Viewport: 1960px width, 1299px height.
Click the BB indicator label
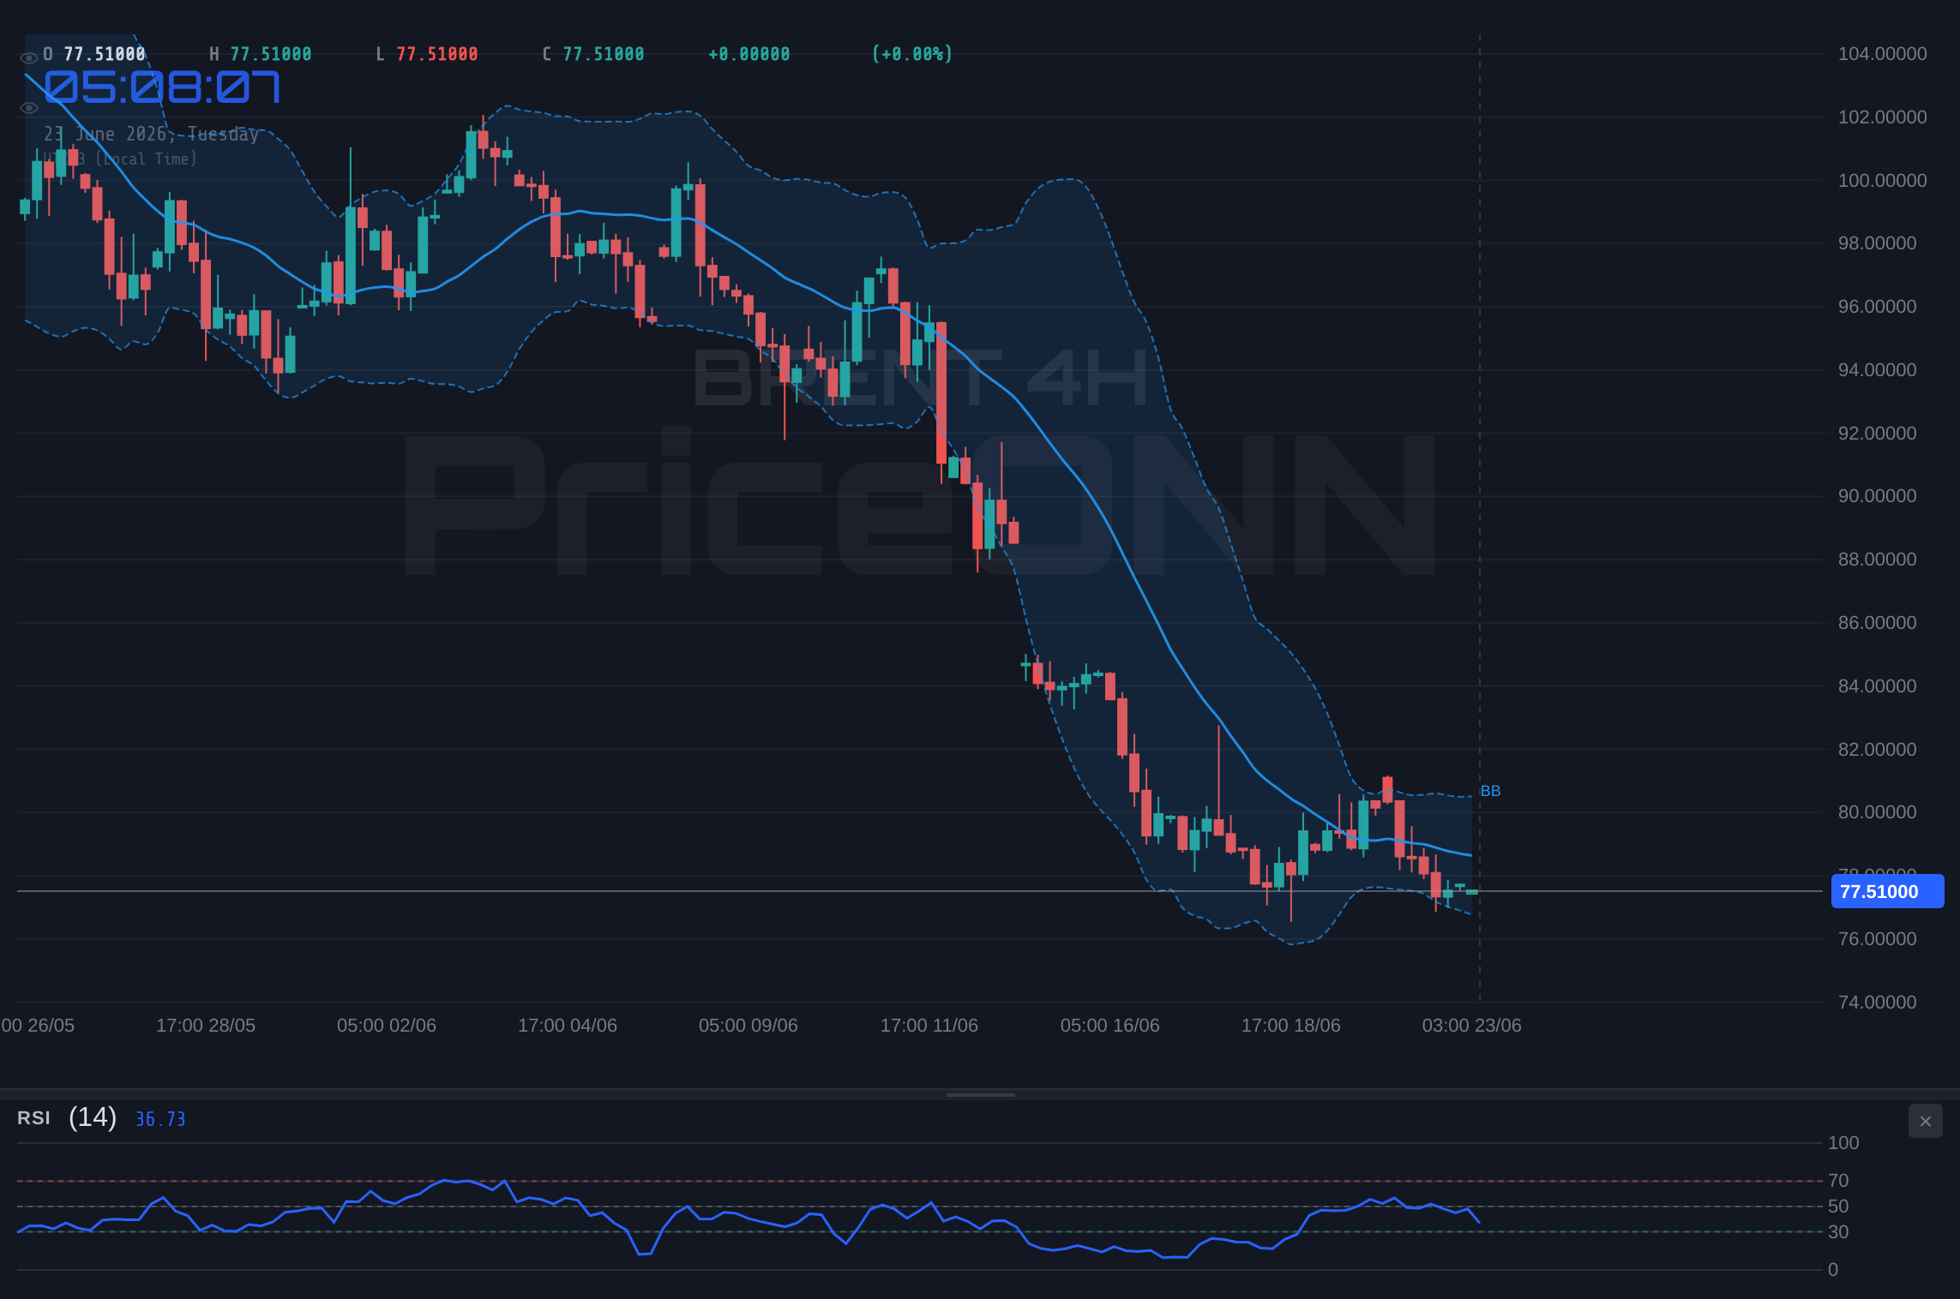pyautogui.click(x=1490, y=791)
